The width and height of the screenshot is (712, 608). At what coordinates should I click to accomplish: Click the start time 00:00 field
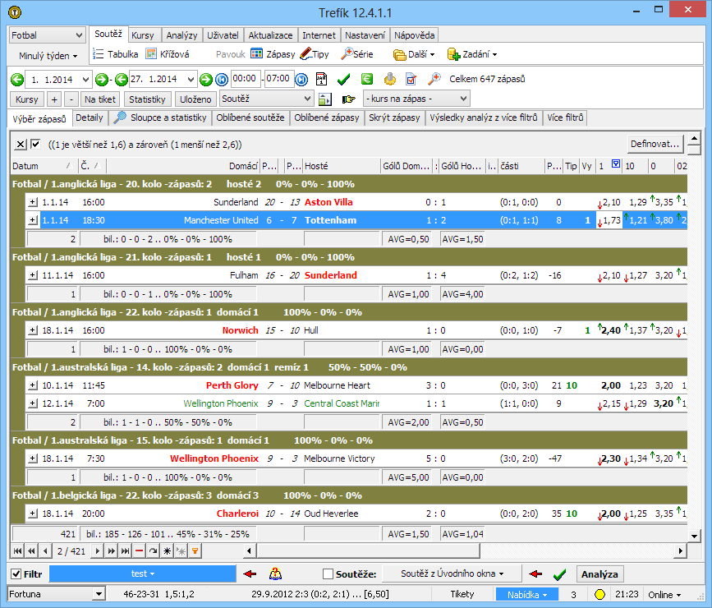(246, 80)
